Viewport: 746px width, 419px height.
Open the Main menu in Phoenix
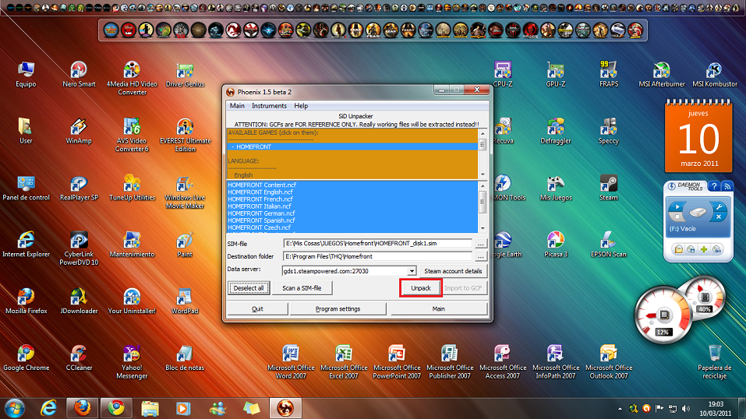(237, 106)
